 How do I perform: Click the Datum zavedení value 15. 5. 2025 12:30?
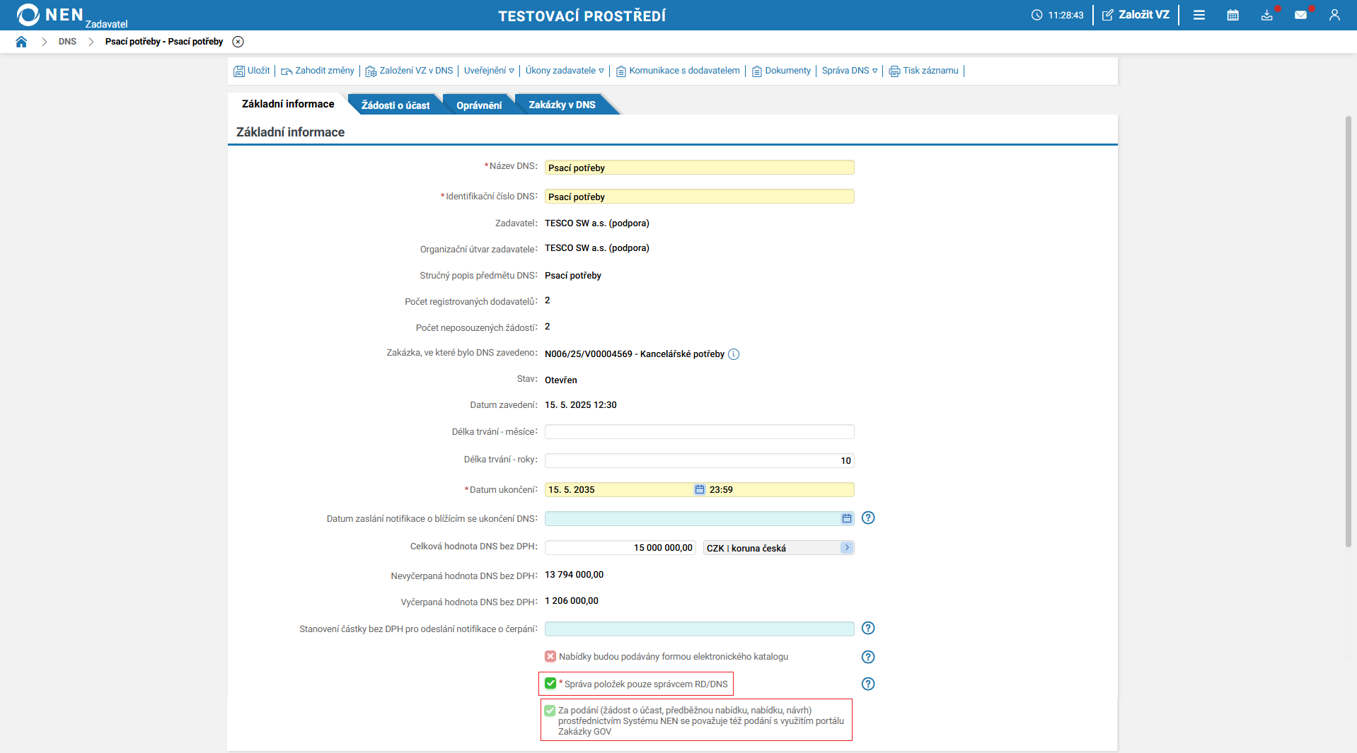(x=581, y=405)
